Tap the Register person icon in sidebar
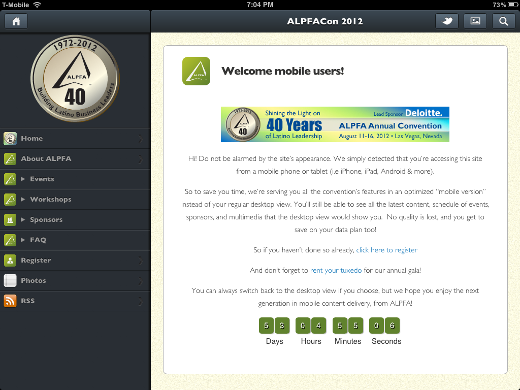 tap(10, 260)
